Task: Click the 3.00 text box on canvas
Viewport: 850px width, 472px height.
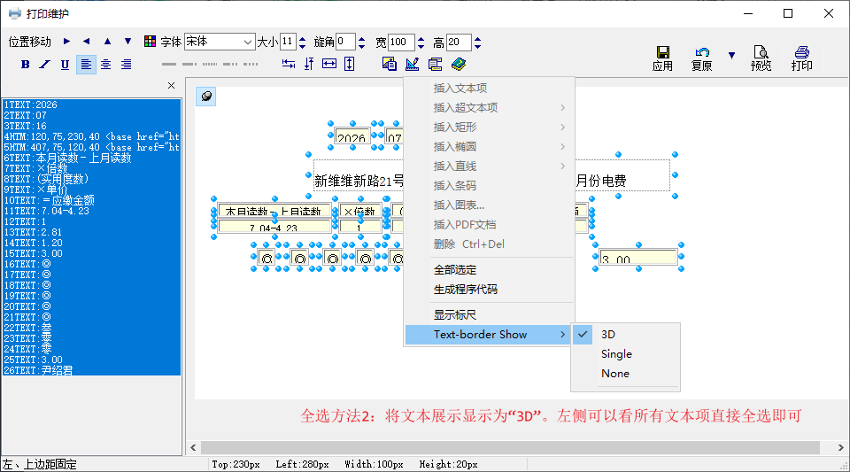Action: [638, 258]
